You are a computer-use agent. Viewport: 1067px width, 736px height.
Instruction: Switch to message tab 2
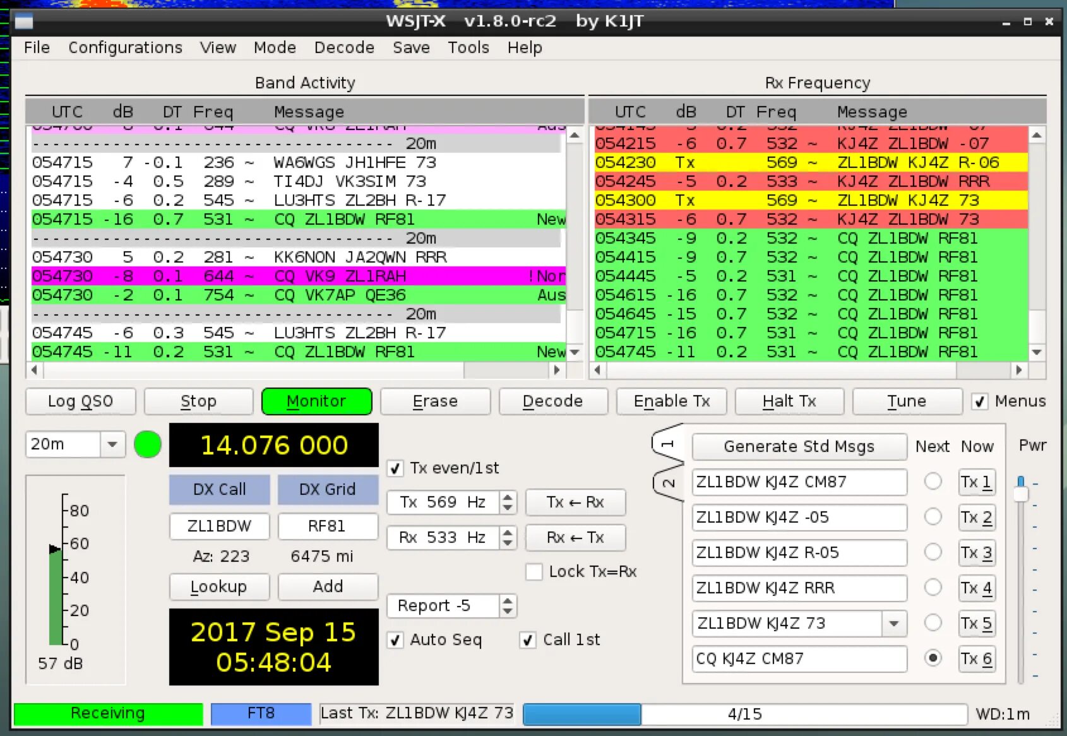[668, 484]
